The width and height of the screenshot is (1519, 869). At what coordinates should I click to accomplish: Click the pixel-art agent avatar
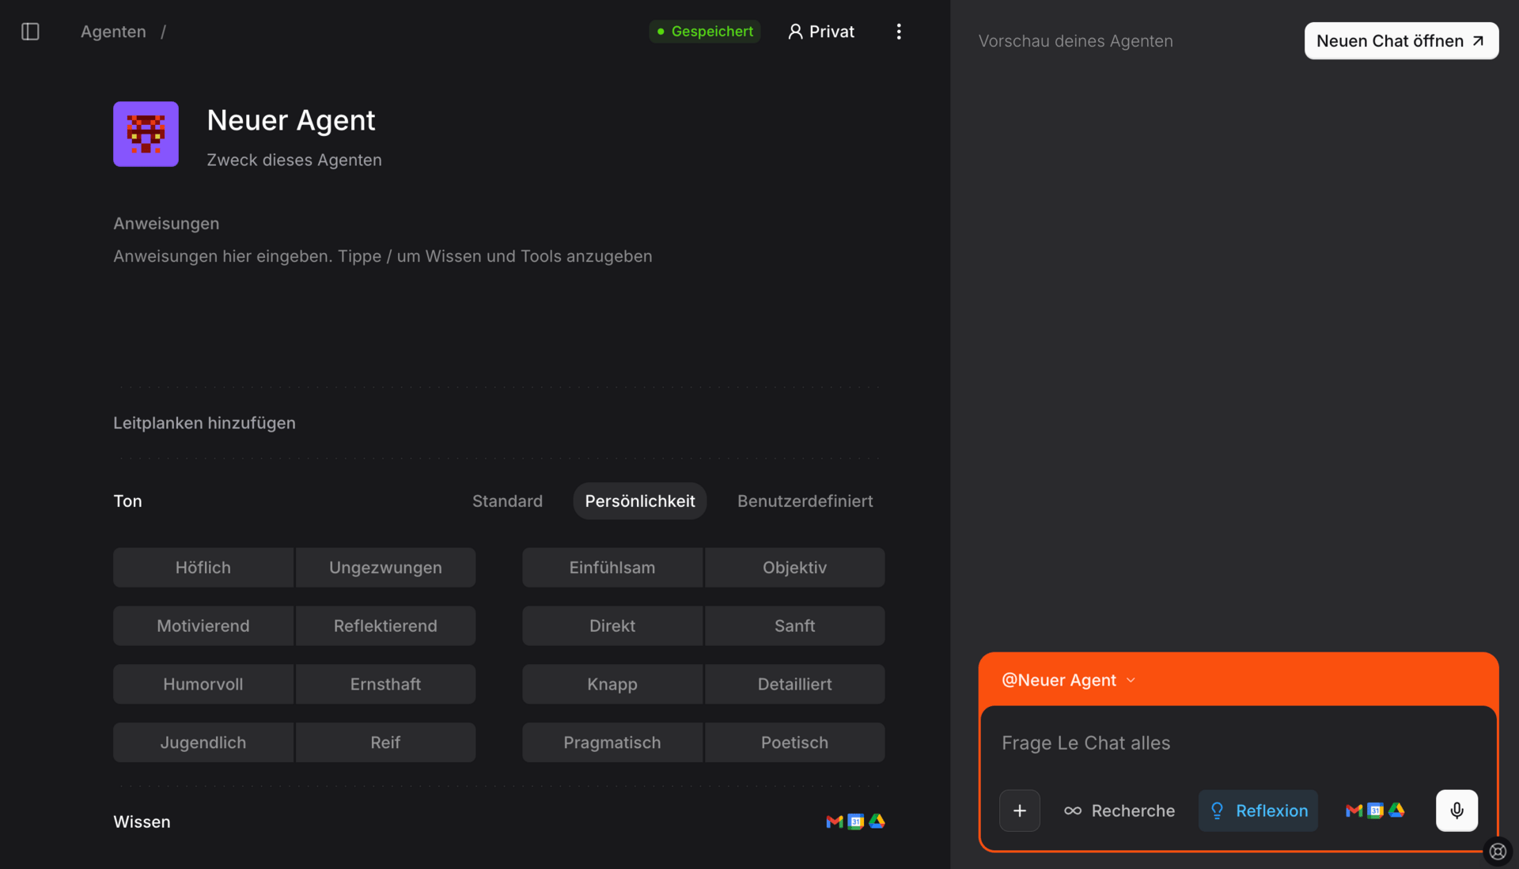pos(146,134)
